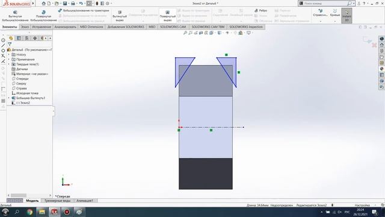
Task: Expand Бобышка-Вытянуть1 feature node
Action: point(9,98)
